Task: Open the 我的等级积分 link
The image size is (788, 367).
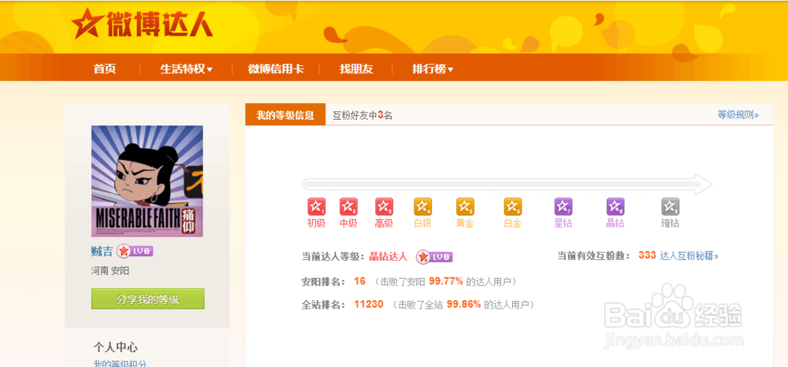Action: tap(120, 364)
